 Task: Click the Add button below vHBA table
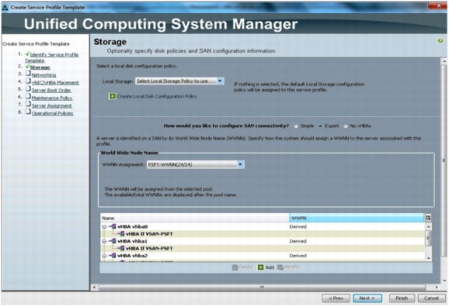(x=266, y=267)
